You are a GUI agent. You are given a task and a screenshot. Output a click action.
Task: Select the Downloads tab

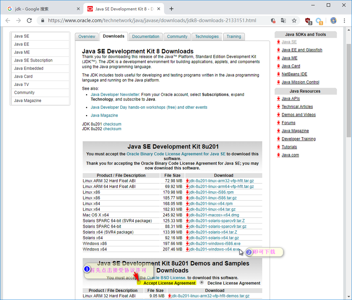pyautogui.click(x=113, y=36)
